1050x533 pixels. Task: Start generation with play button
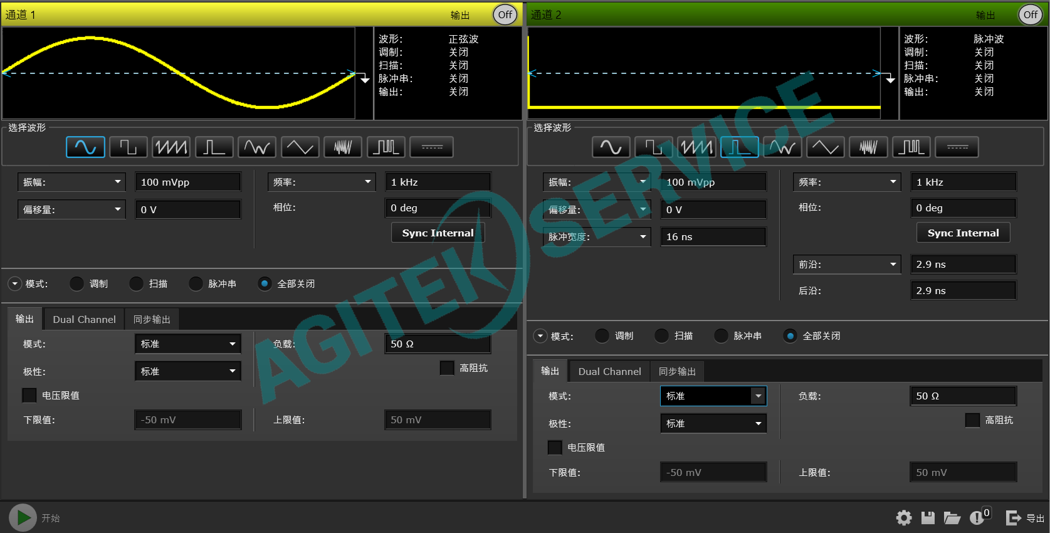[x=23, y=518]
